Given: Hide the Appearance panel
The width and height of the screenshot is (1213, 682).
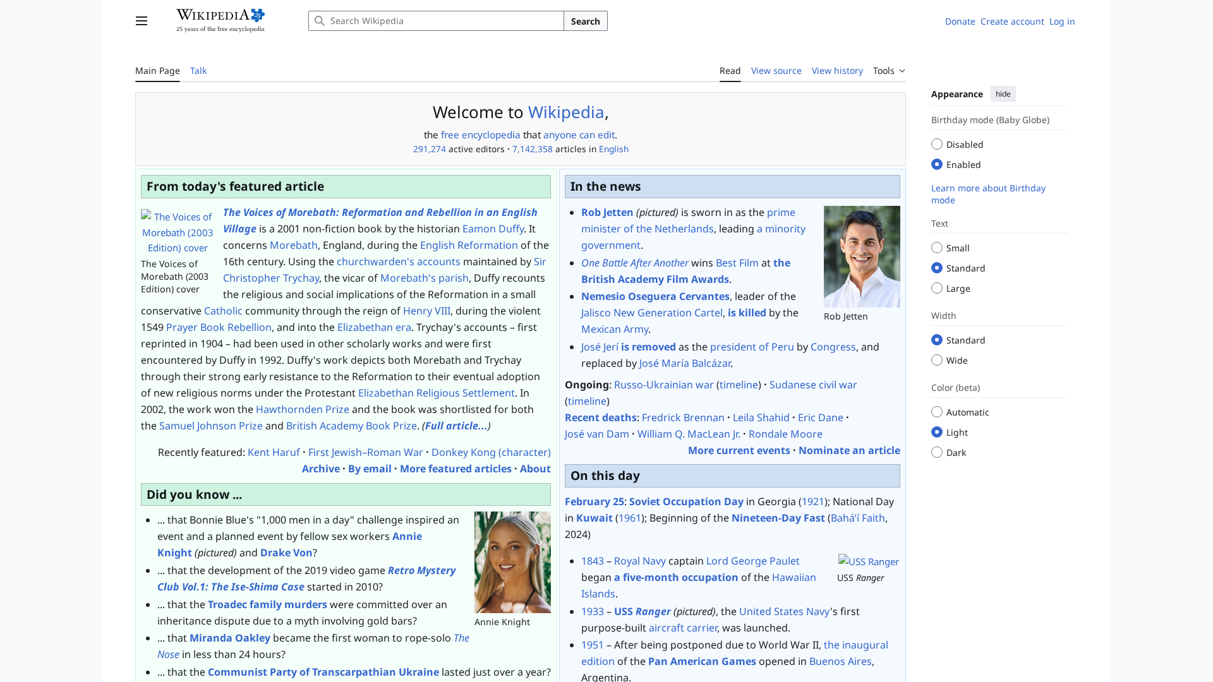Looking at the screenshot, I should point(1003,93).
